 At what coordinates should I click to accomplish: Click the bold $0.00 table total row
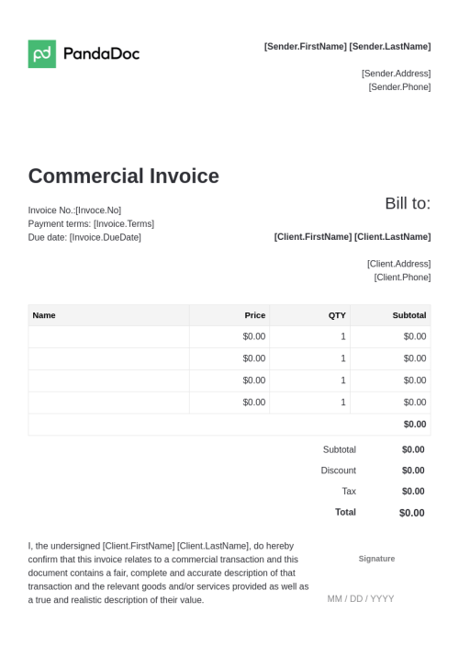[x=229, y=425]
